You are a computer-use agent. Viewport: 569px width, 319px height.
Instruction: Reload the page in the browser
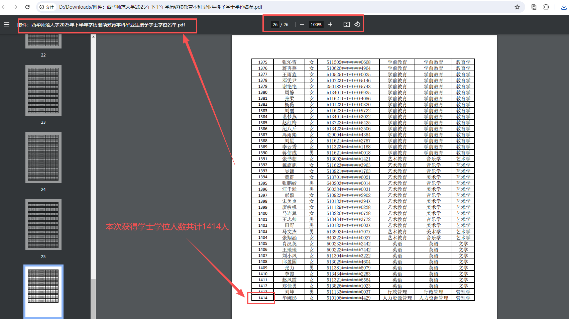tap(27, 7)
